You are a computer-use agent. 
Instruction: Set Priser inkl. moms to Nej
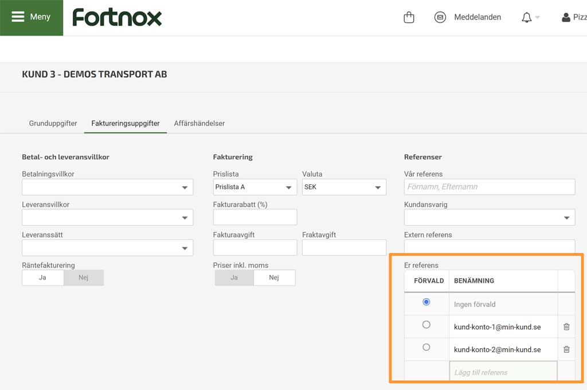coord(274,278)
